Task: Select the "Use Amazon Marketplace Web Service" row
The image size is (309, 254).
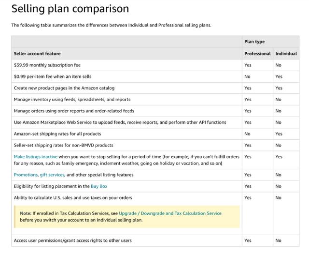Action: point(120,122)
